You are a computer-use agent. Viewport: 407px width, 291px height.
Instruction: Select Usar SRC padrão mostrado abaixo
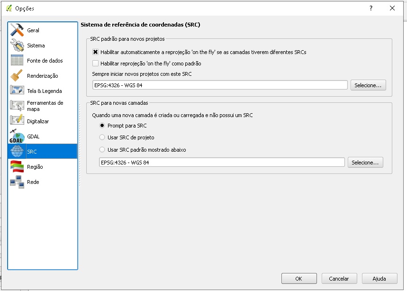click(x=102, y=150)
